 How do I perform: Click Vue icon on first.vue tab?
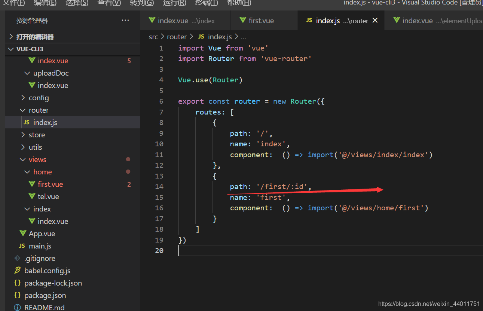(243, 20)
